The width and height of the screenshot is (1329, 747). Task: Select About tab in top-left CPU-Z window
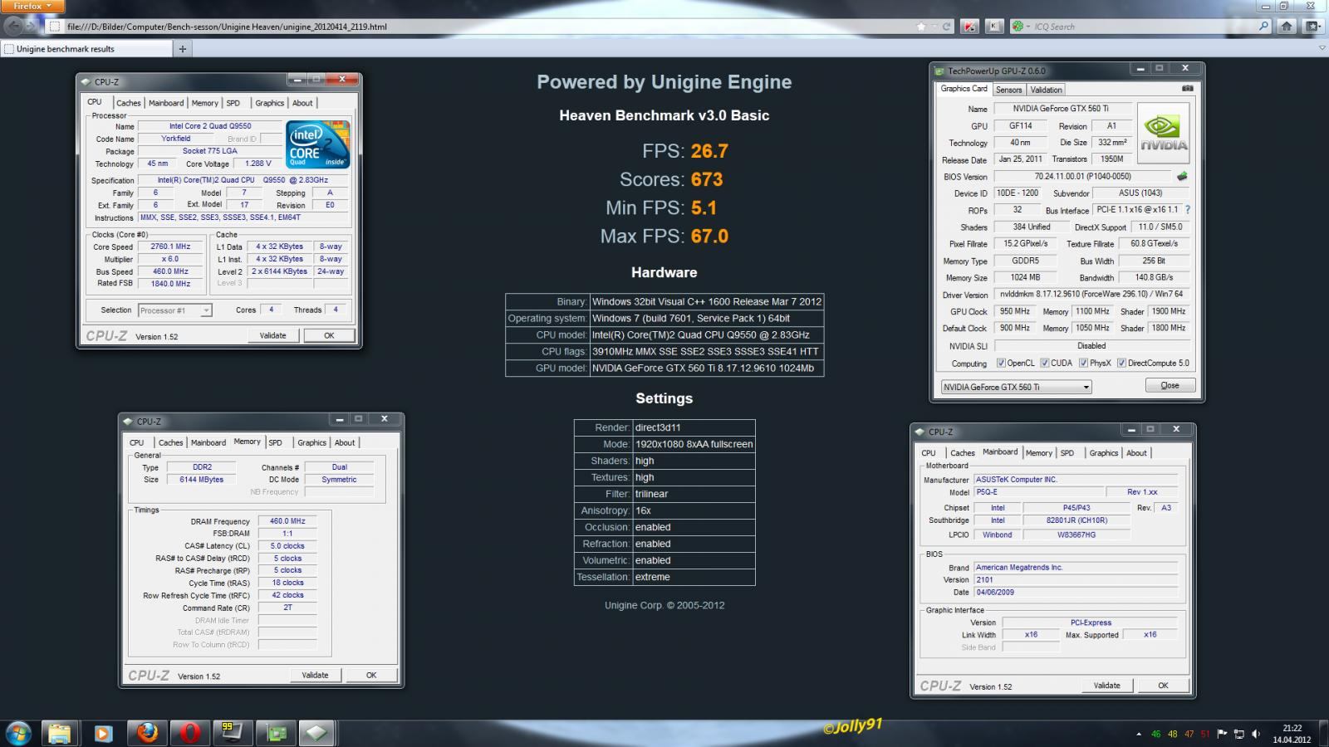pos(302,103)
